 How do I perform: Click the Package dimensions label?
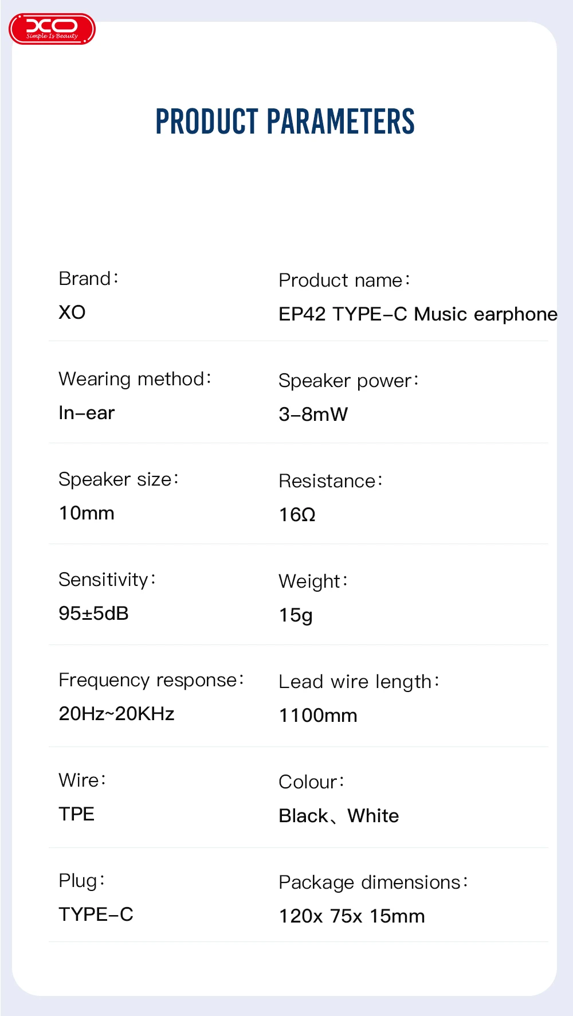(x=374, y=883)
